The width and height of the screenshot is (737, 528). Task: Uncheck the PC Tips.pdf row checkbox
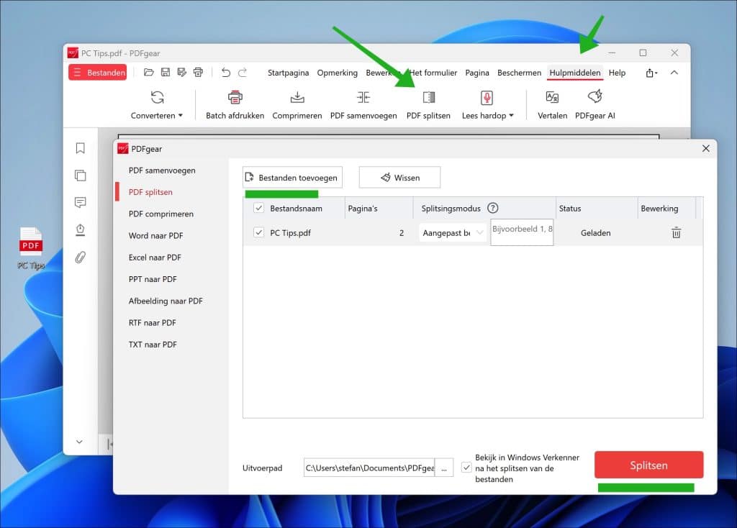[258, 232]
